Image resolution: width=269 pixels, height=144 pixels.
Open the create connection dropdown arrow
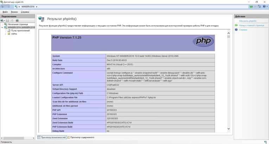[x=4, y=21]
